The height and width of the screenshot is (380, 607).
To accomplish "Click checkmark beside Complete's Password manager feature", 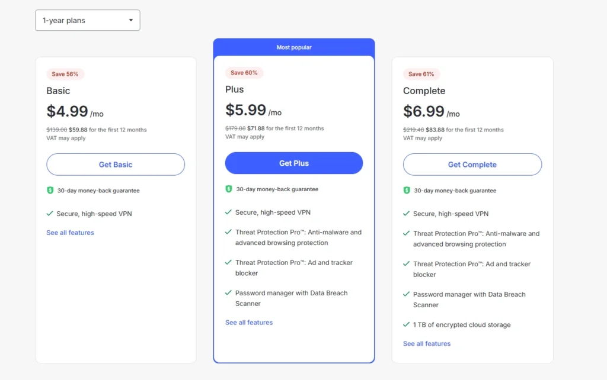I will pyautogui.click(x=406, y=294).
